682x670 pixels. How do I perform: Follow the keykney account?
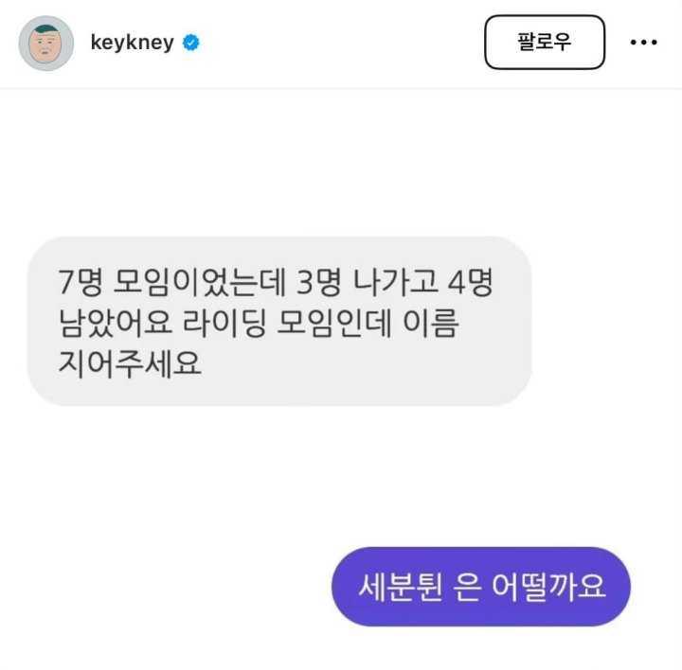pyautogui.click(x=545, y=43)
